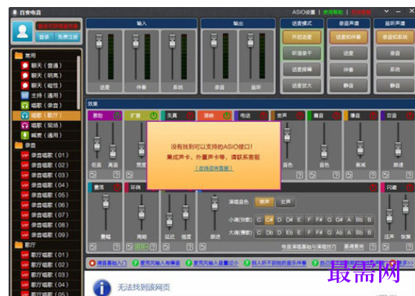Select the 话筒降噪 microphone mode

click(302, 70)
